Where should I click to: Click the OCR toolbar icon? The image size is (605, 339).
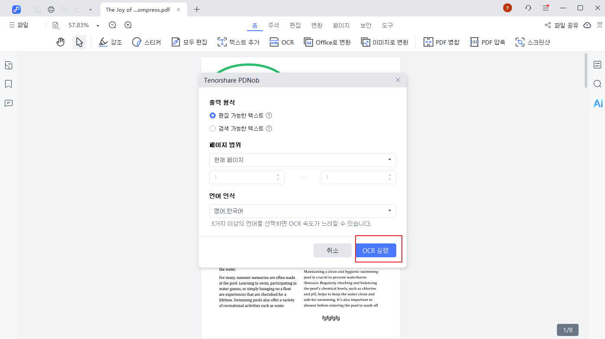point(281,42)
